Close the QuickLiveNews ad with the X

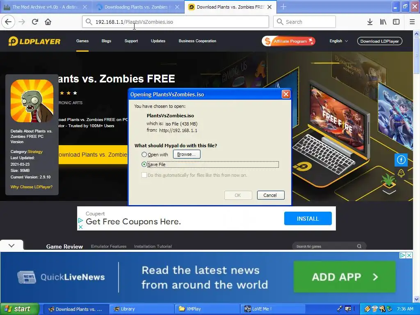[409, 255]
